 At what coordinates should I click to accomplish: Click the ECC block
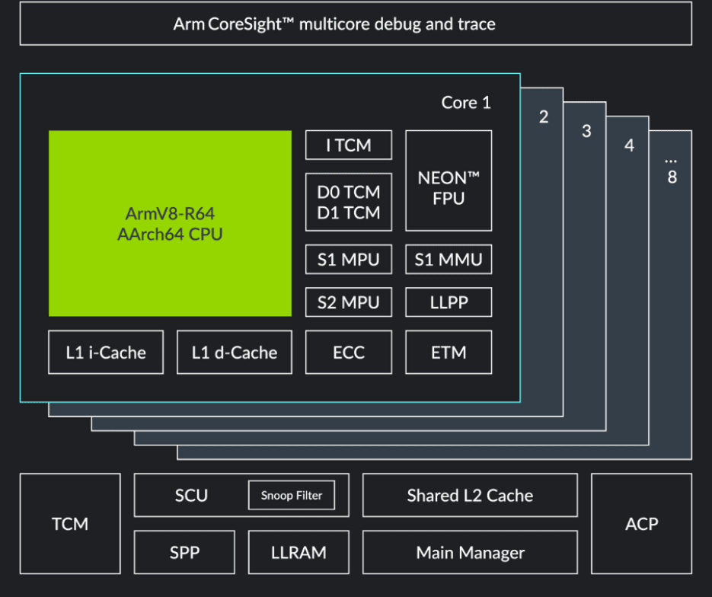pos(348,352)
